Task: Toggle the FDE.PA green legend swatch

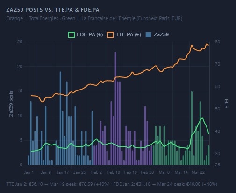Action: point(72,34)
